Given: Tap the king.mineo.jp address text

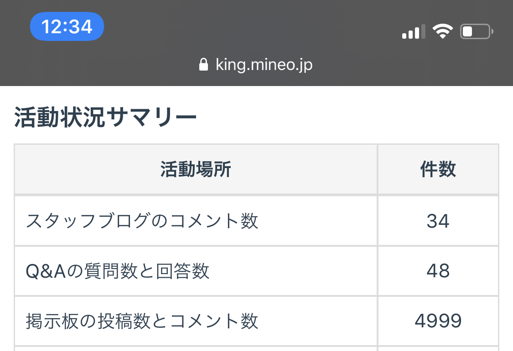Looking at the screenshot, I should pyautogui.click(x=264, y=65).
